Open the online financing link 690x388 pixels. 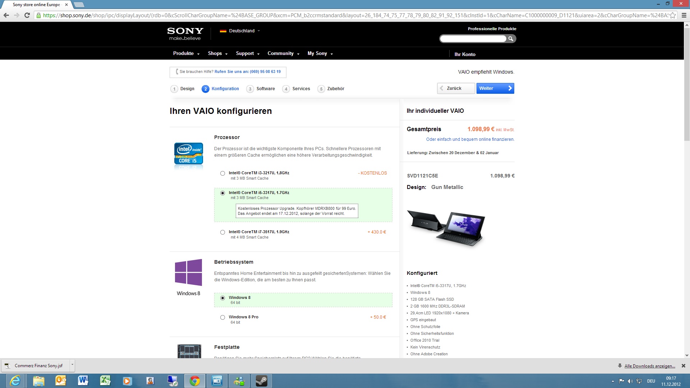pyautogui.click(x=470, y=139)
